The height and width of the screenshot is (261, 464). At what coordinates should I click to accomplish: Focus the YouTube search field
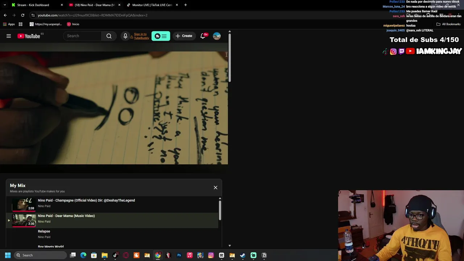(83, 36)
